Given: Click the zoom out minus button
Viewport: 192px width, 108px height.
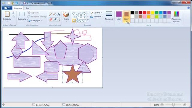Looking at the screenshot, I should 162,105.
